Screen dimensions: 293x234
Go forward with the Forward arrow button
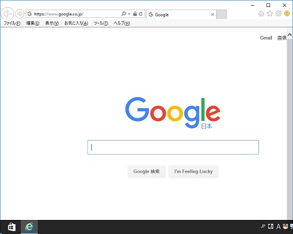[20, 14]
